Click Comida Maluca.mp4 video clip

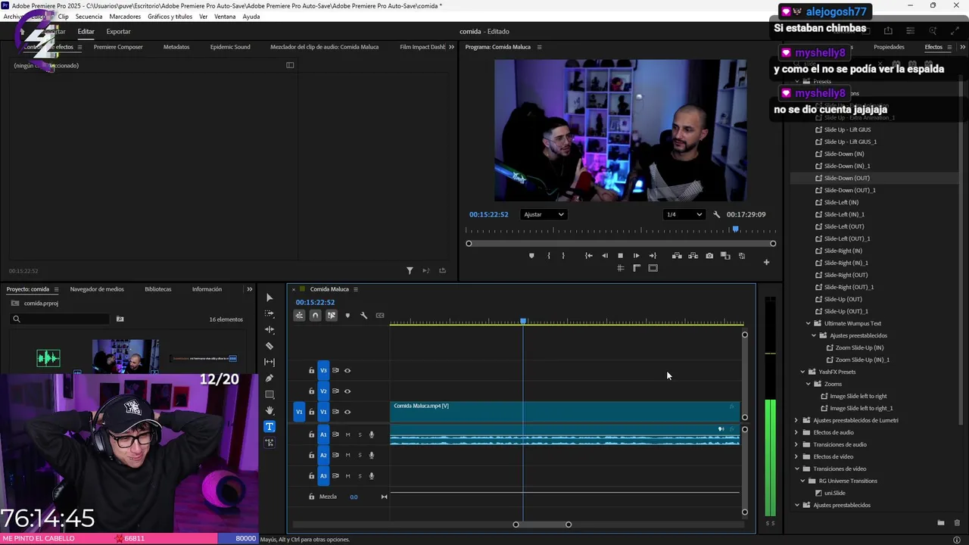565,412
